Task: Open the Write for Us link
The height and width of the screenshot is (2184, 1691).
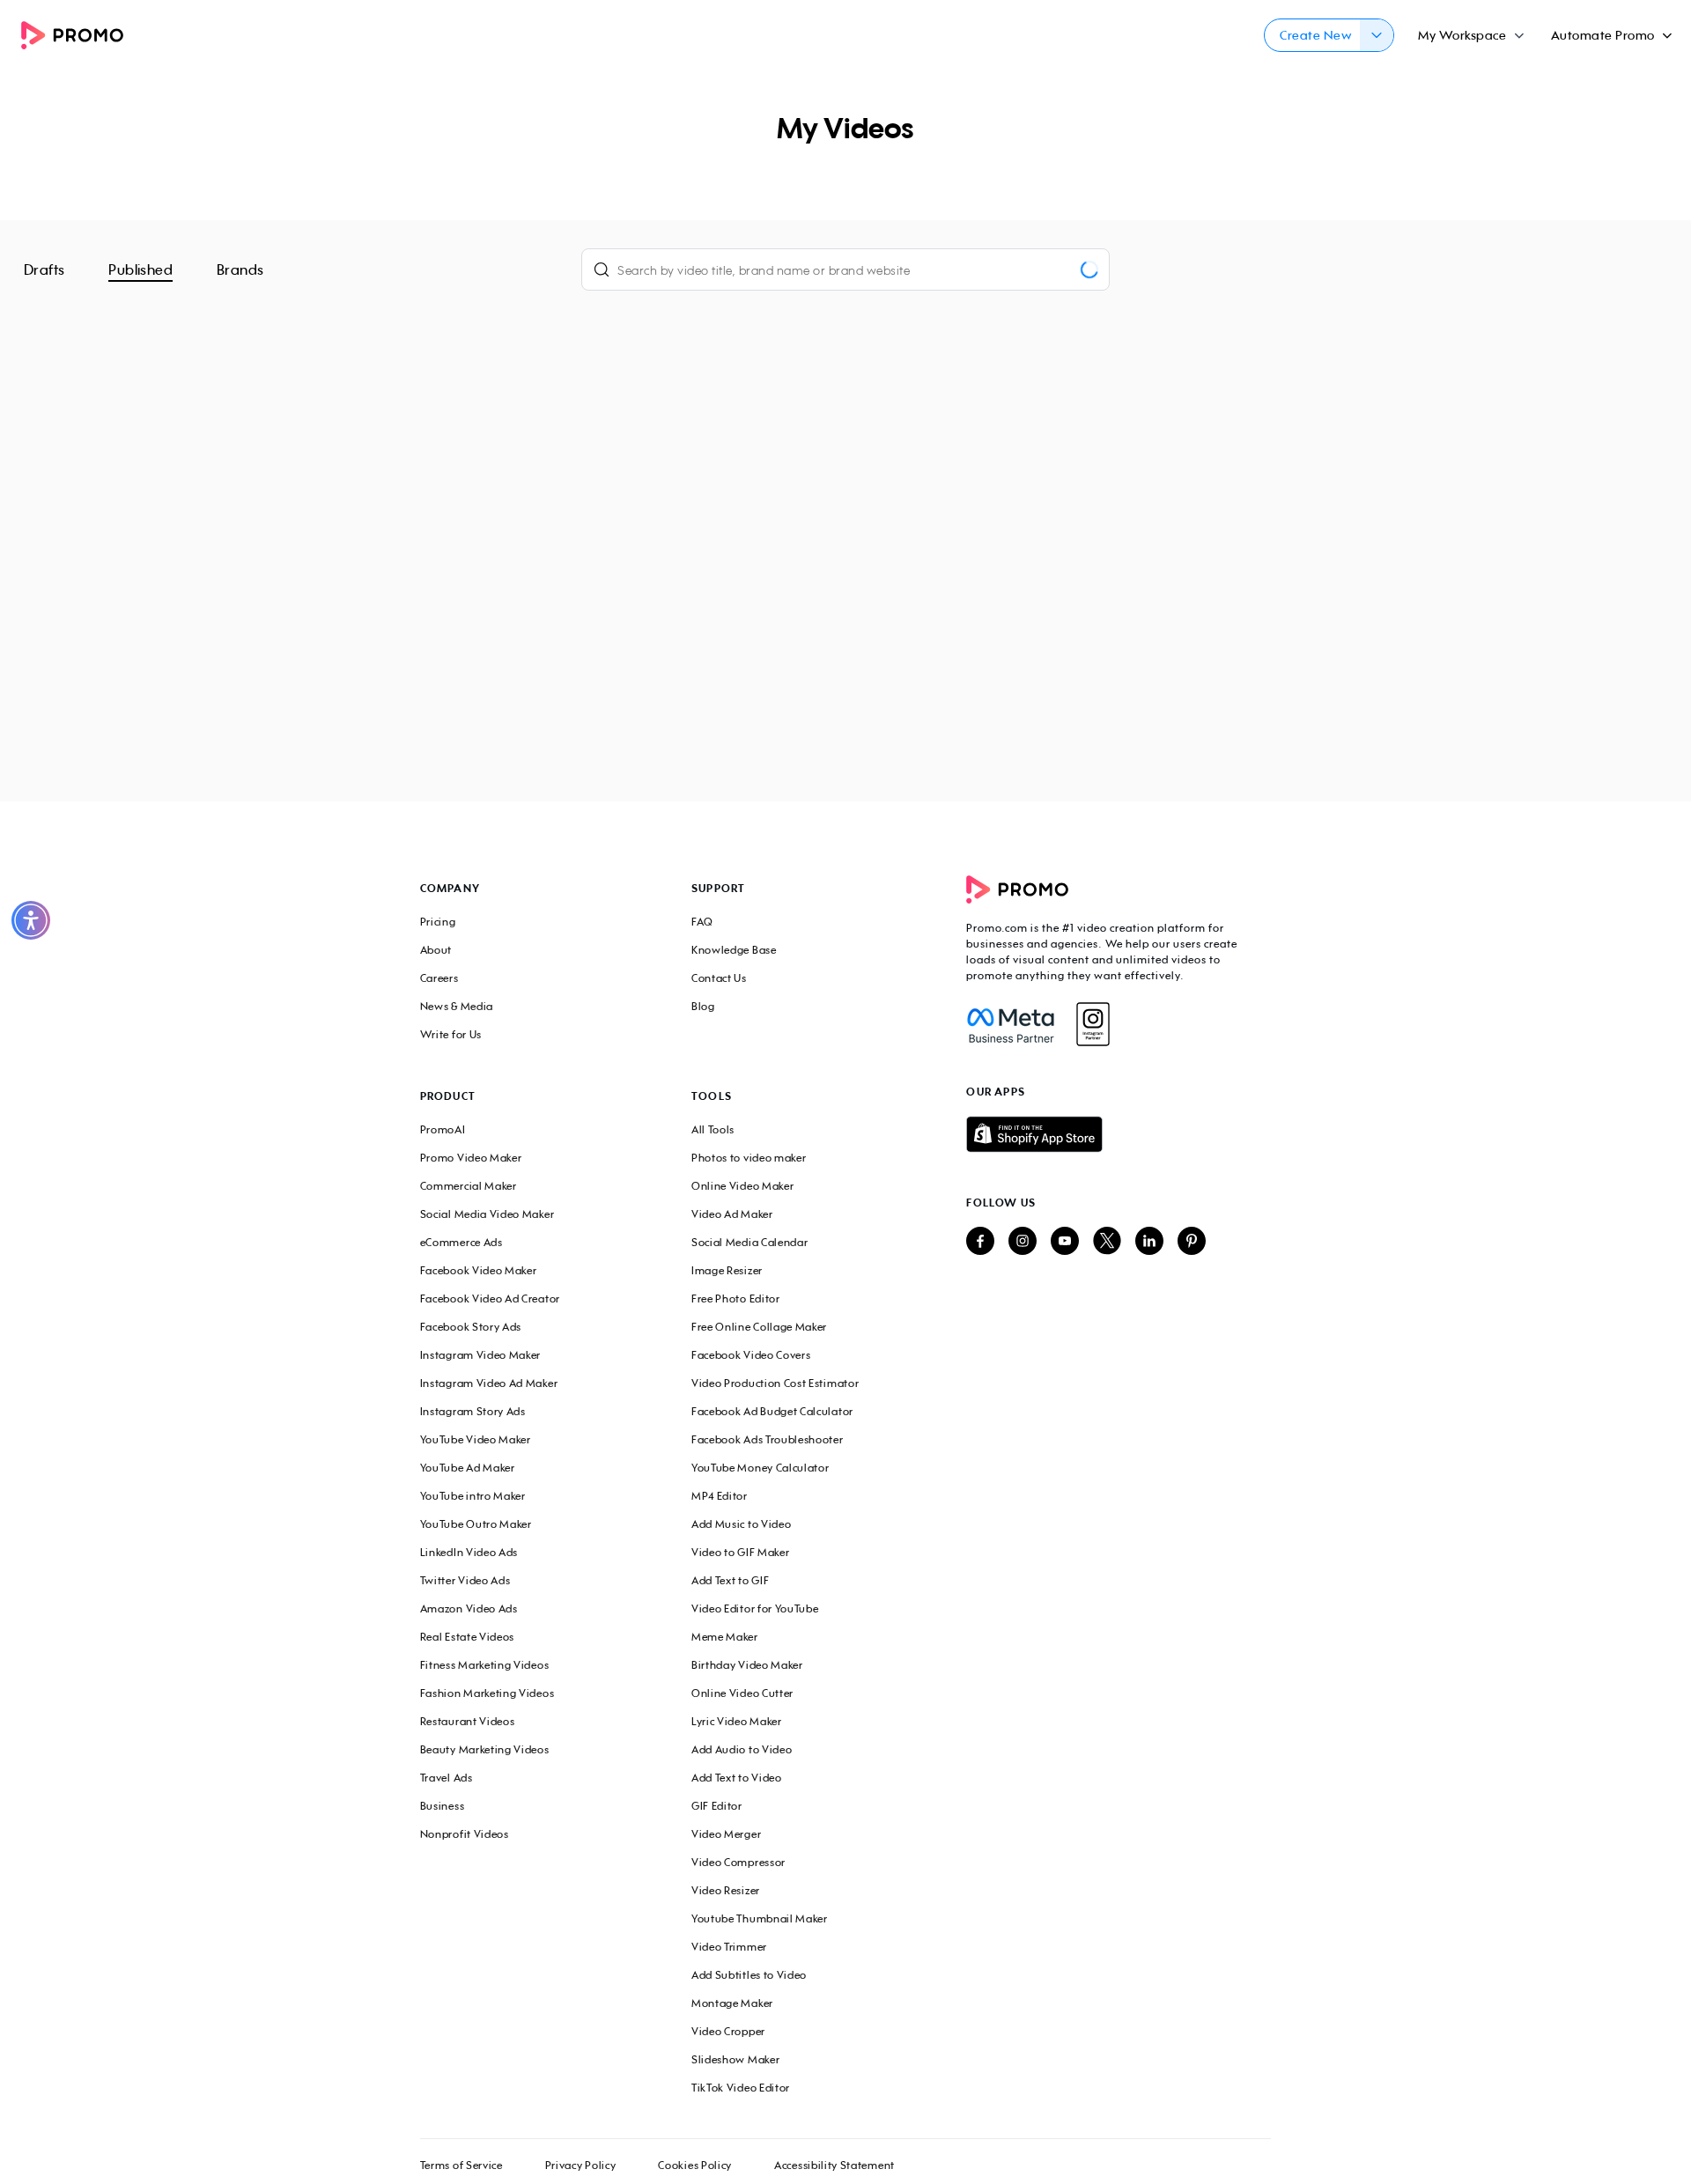Action: (450, 1034)
